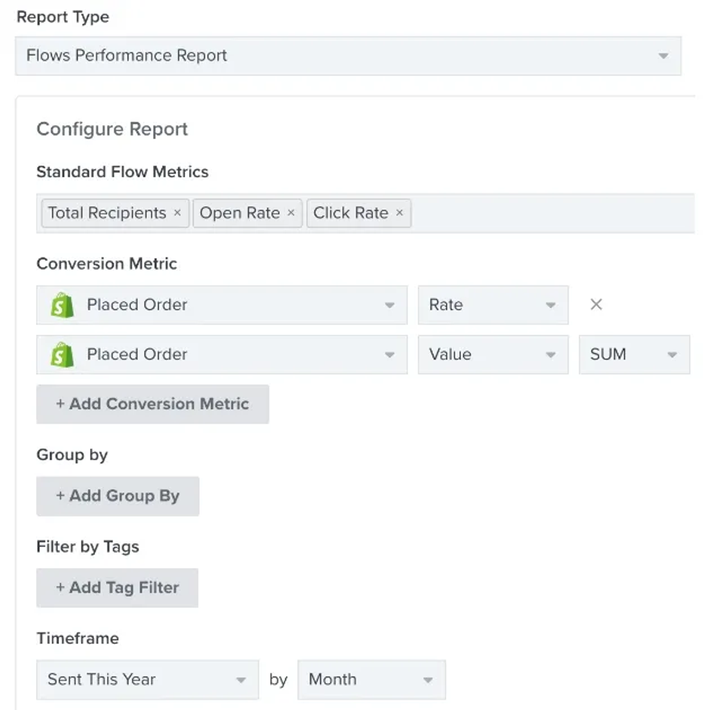Open the Rate measurement dropdown
The height and width of the screenshot is (710, 716).
[x=493, y=305]
